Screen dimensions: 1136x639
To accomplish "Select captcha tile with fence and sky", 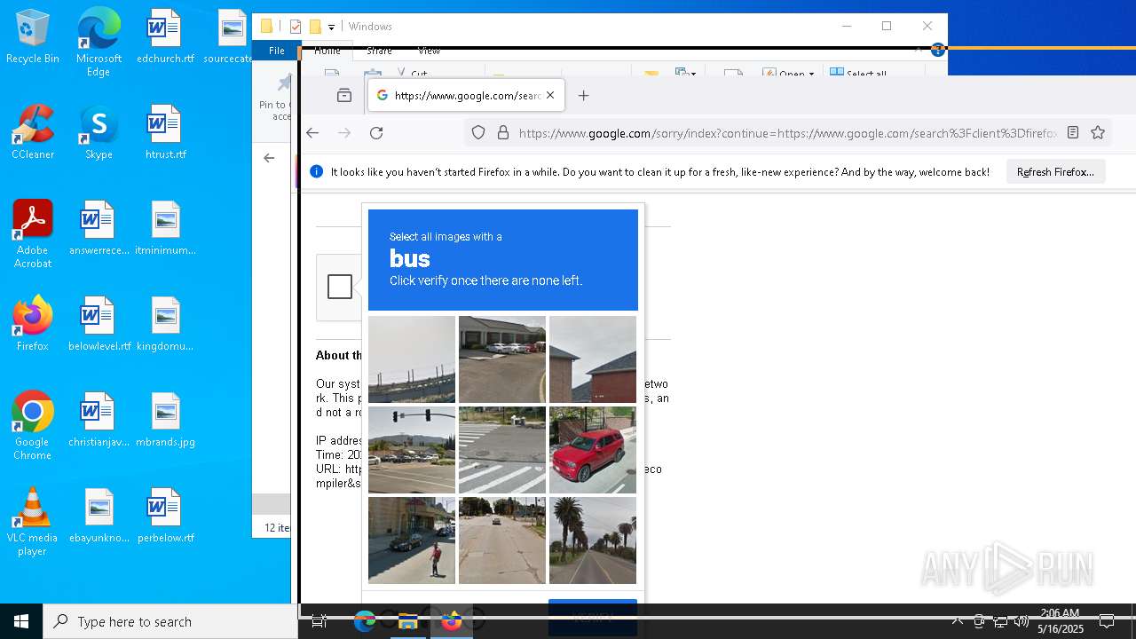I will point(412,359).
